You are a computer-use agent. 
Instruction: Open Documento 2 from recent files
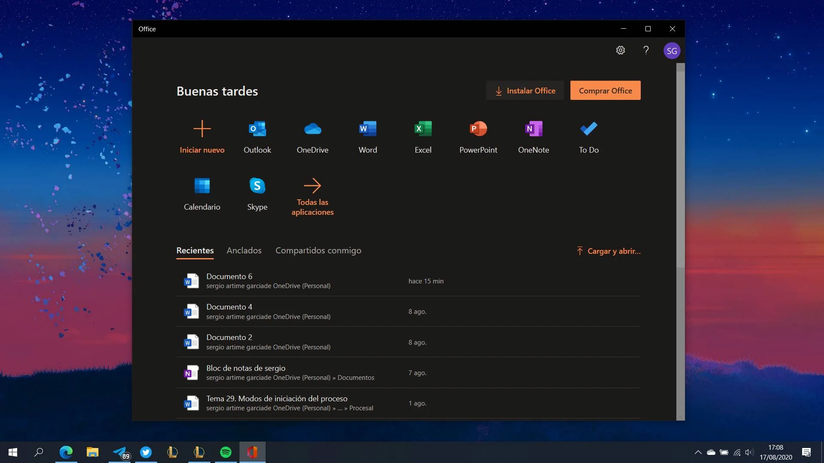point(409,342)
